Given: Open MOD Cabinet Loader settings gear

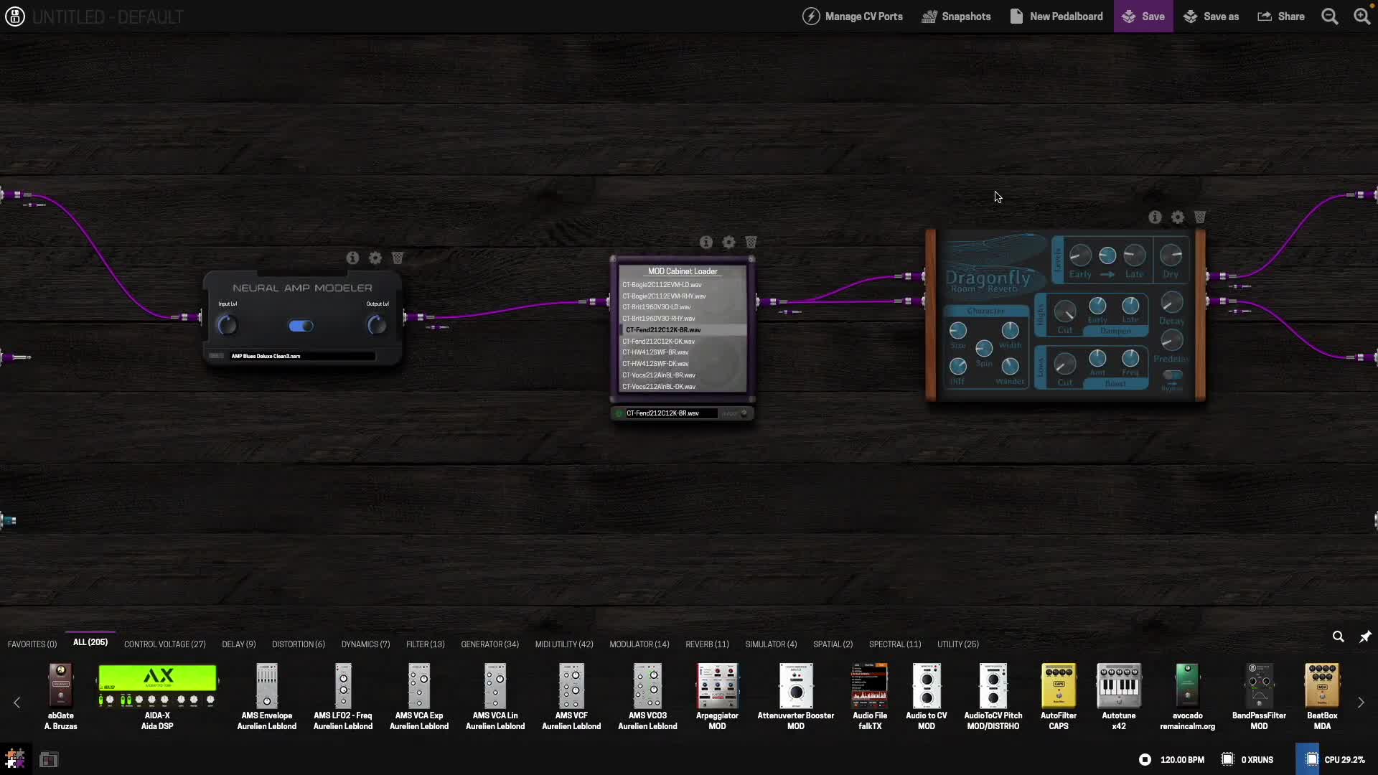Looking at the screenshot, I should click(x=728, y=243).
